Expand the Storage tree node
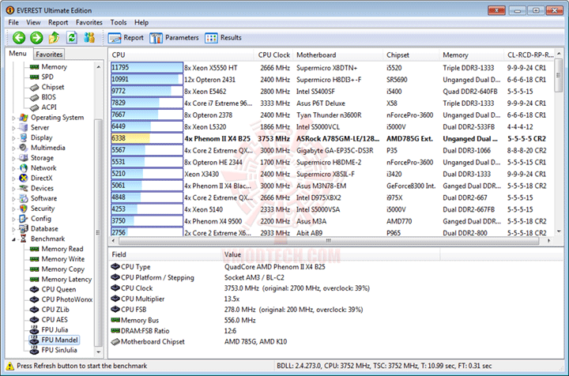Viewport: 569px width, 376px height. pos(13,159)
